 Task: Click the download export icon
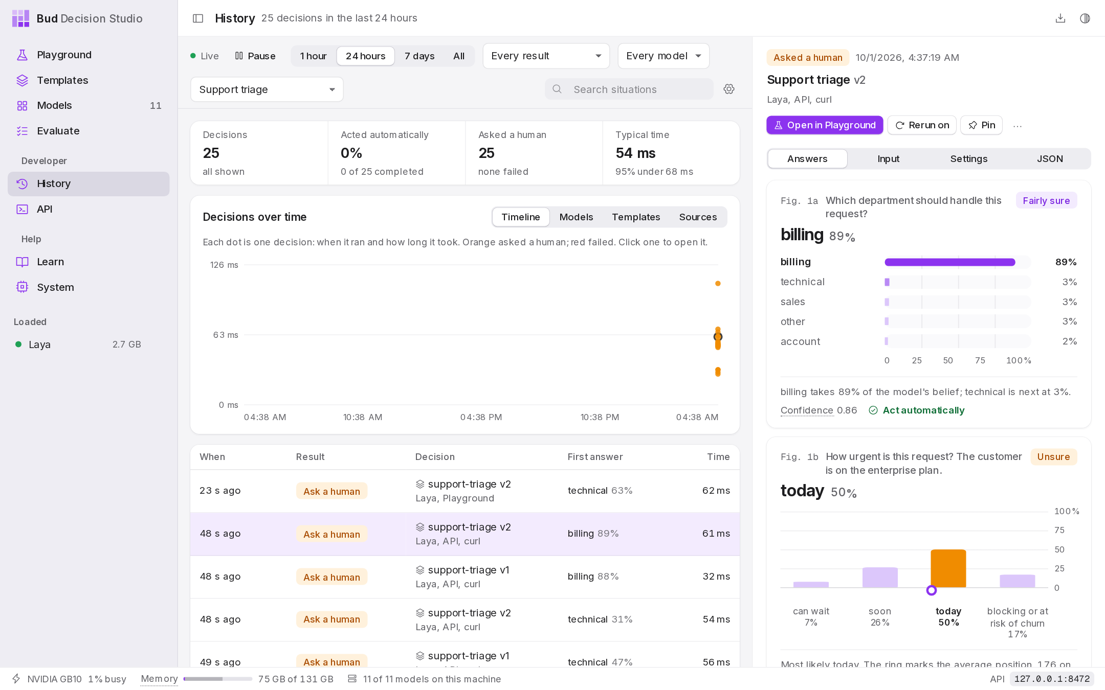coord(1060,18)
